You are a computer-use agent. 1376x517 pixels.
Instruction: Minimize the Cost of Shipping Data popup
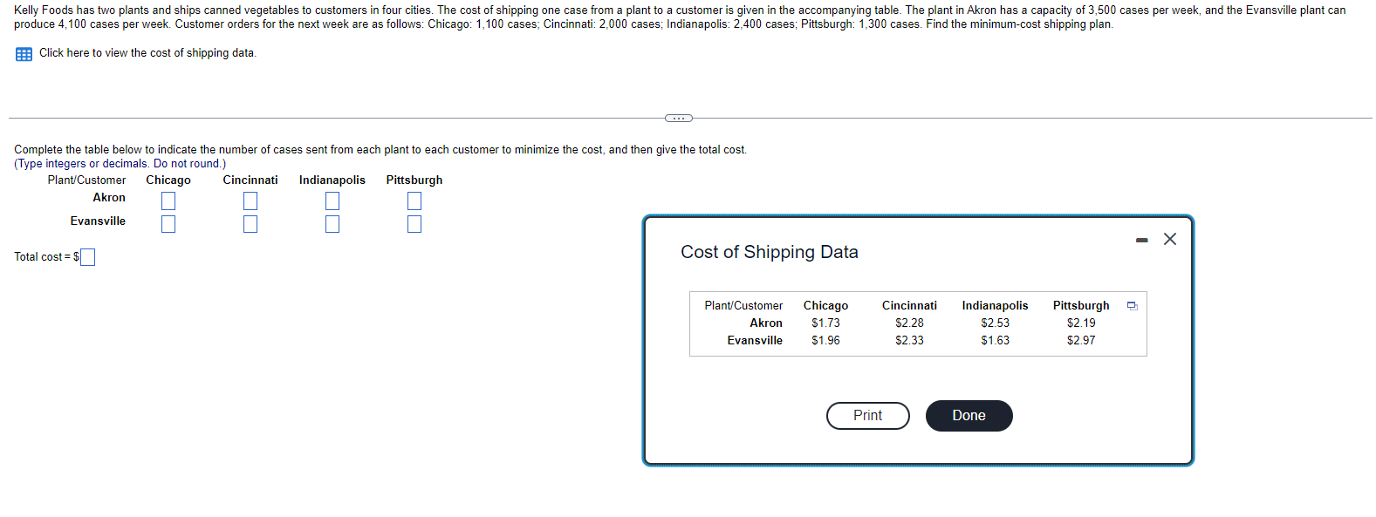pyautogui.click(x=1141, y=240)
